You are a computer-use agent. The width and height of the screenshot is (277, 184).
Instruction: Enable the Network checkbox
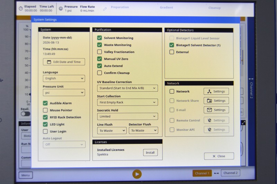tap(172, 91)
